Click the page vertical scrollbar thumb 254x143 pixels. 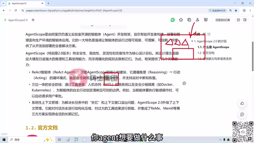(x=253, y=56)
